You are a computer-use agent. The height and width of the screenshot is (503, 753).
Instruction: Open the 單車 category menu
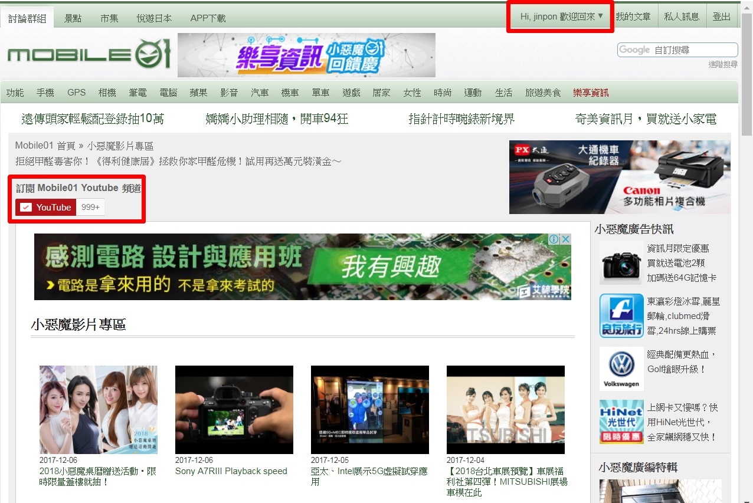pos(320,93)
